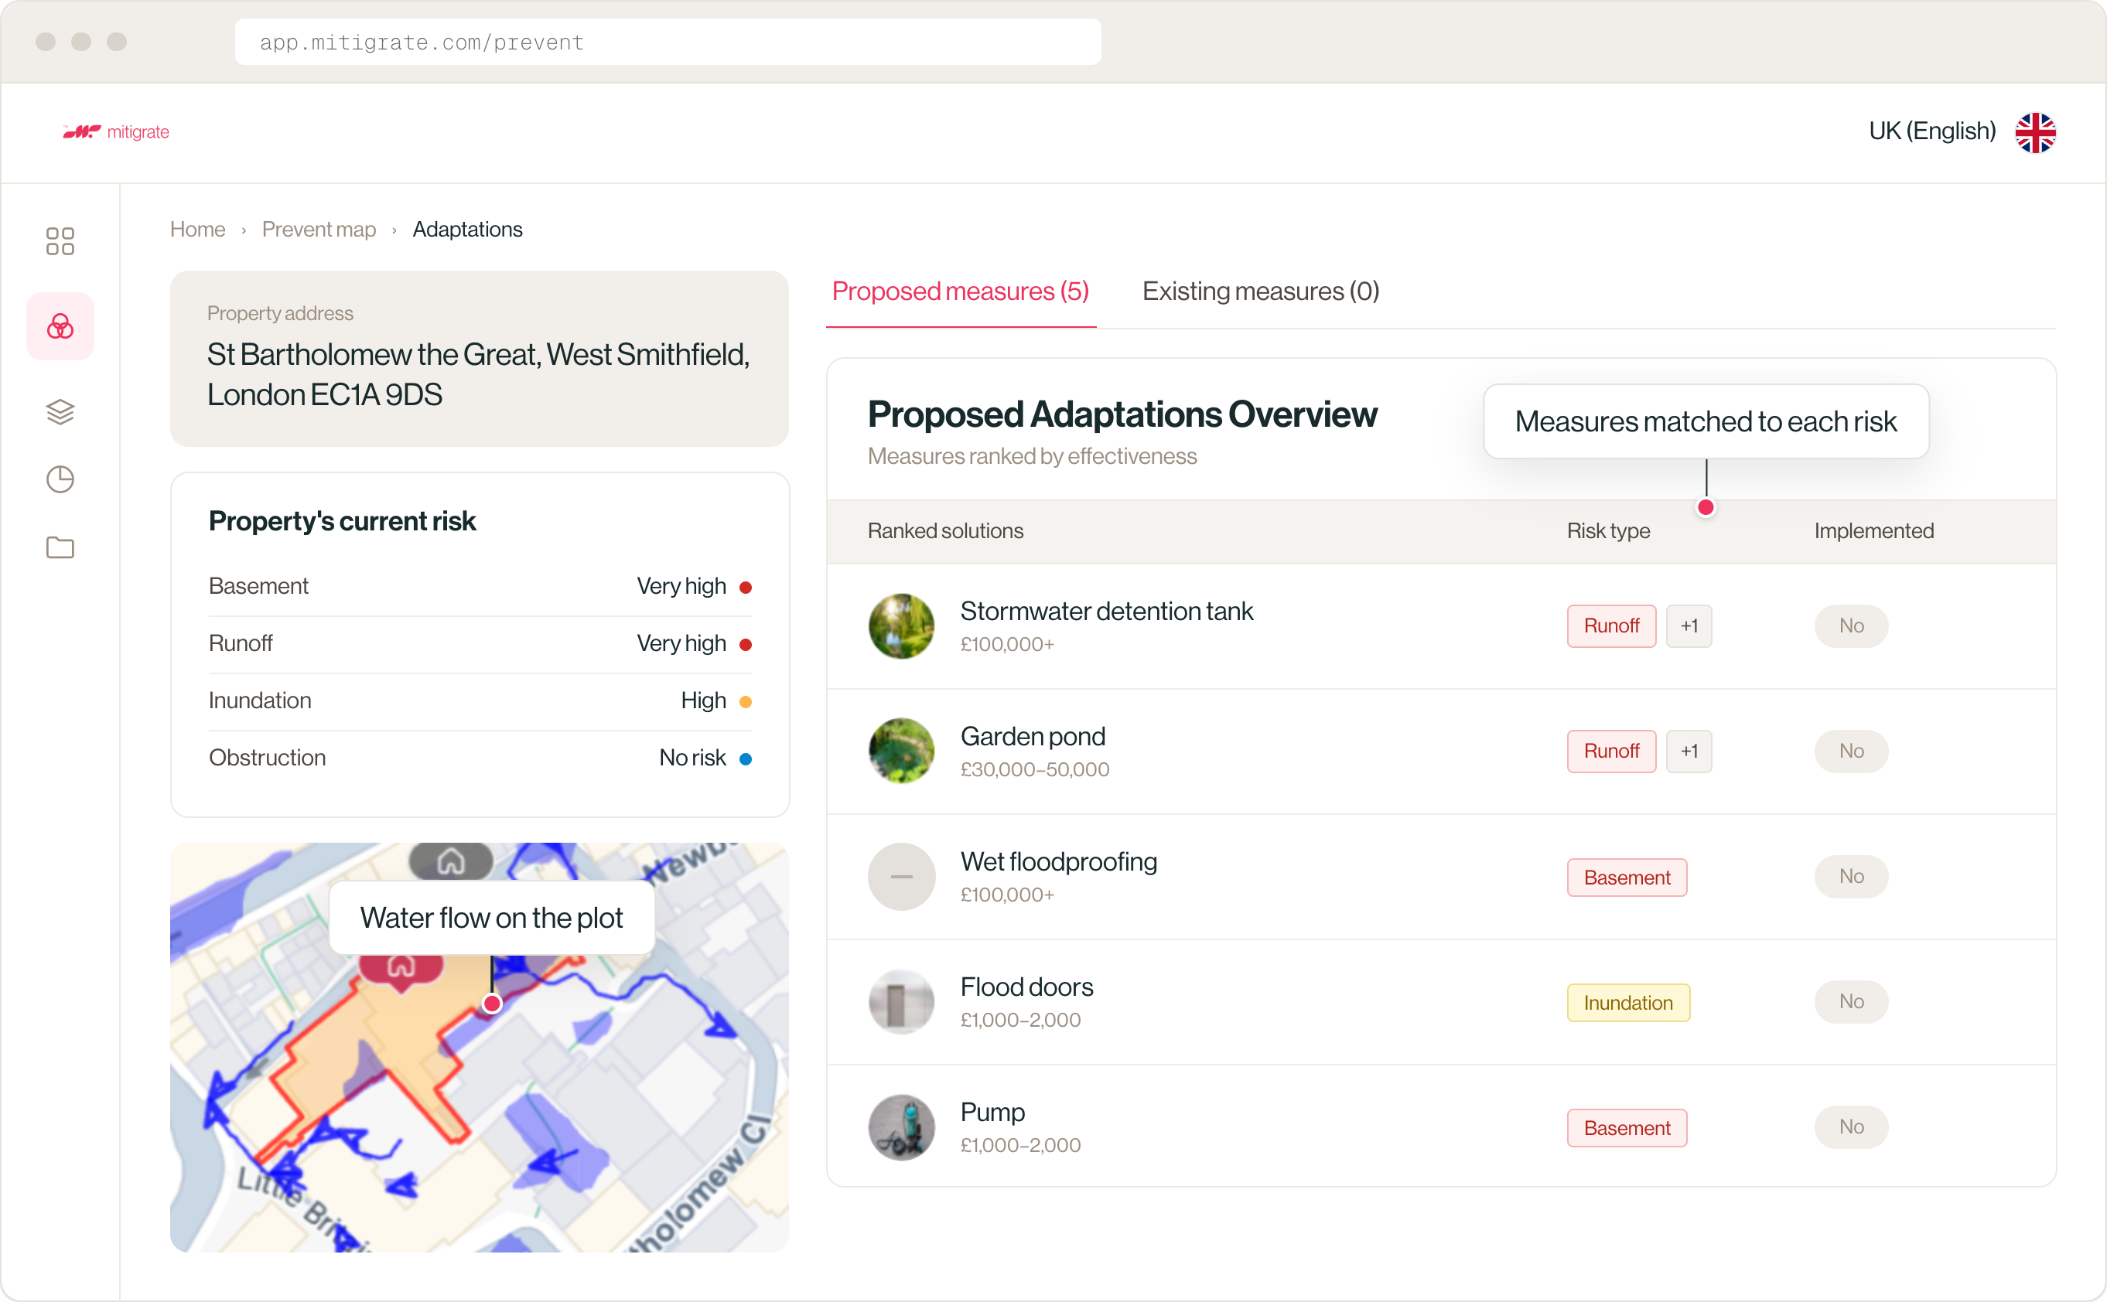Open the pie chart reports sidebar icon
The width and height of the screenshot is (2107, 1302).
(60, 479)
